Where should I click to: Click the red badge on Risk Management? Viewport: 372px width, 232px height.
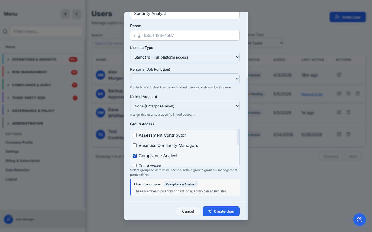[74, 72]
